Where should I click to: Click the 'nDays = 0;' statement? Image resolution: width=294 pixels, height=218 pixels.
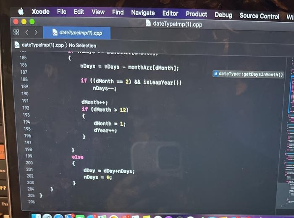(x=98, y=177)
